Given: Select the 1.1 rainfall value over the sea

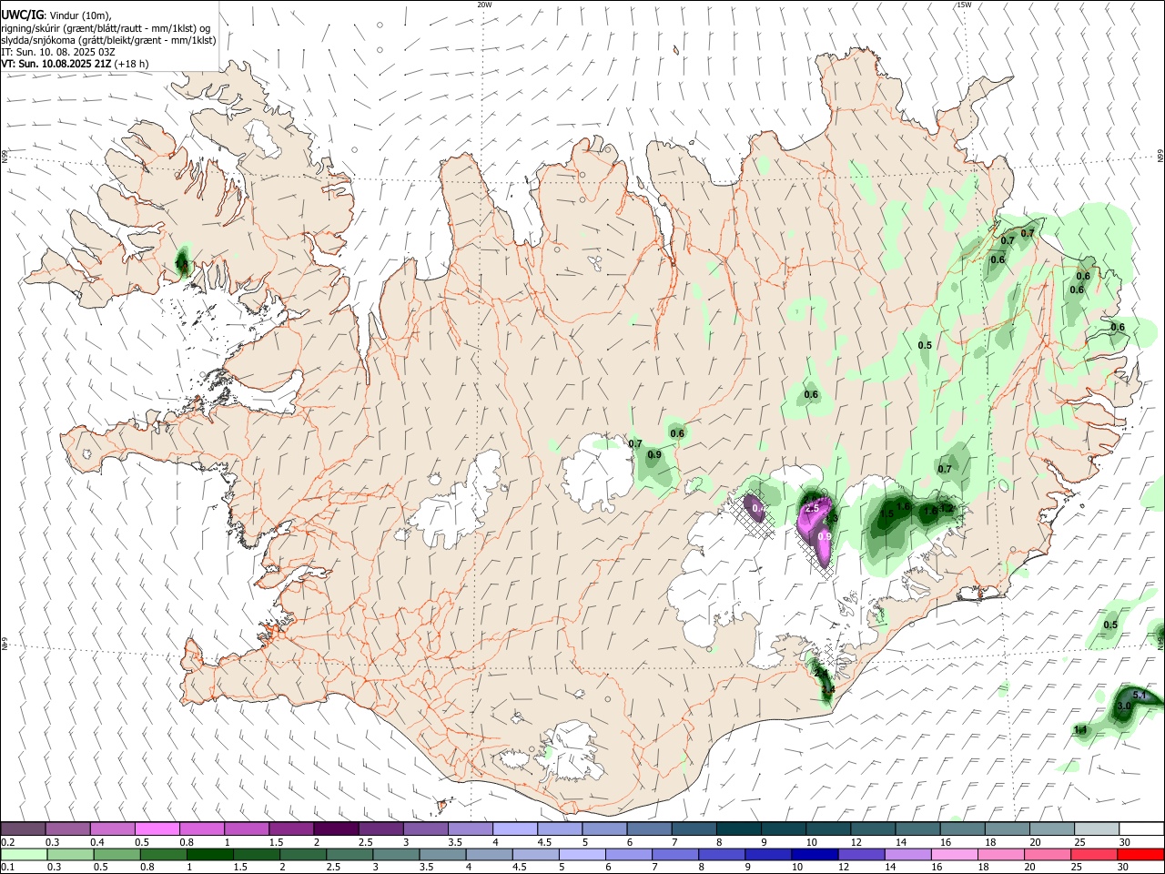Looking at the screenshot, I should 1080,730.
